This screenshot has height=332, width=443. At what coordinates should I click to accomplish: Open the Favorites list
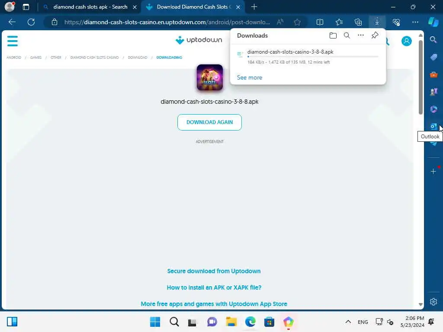tap(339, 22)
